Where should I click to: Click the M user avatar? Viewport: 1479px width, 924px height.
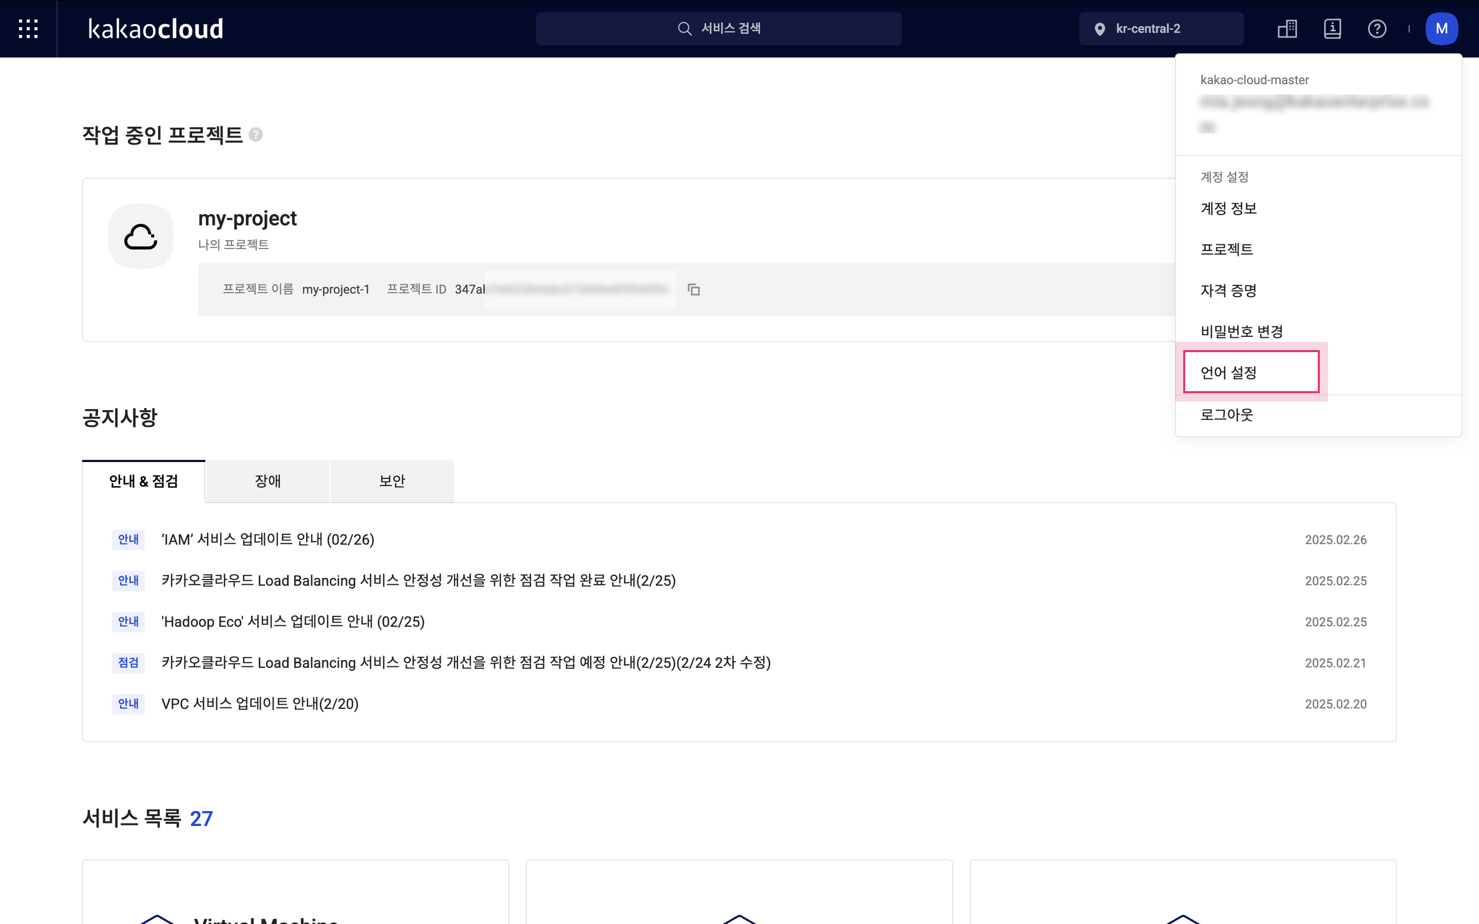1442,29
